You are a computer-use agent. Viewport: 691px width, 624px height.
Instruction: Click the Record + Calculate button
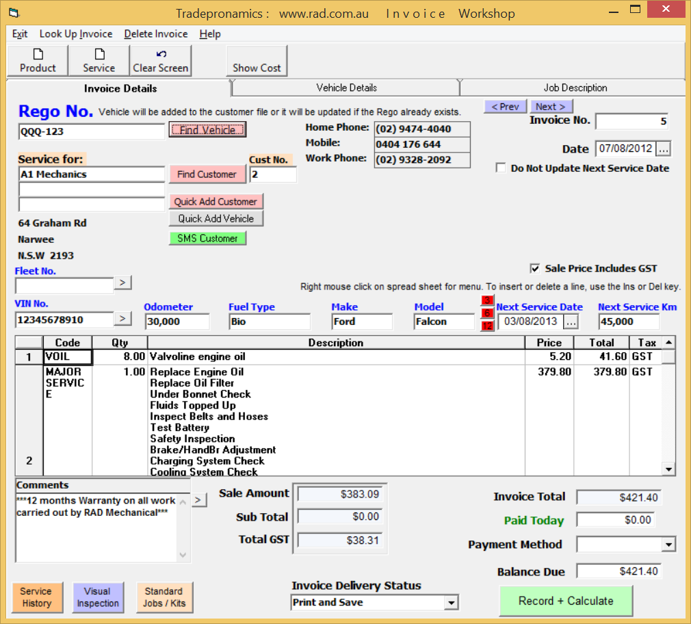[x=565, y=601]
